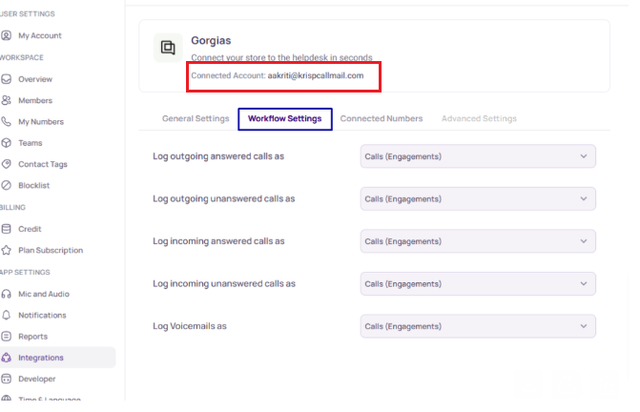Click the Reports list icon
Image resolution: width=640 pixels, height=412 pixels.
click(6, 336)
